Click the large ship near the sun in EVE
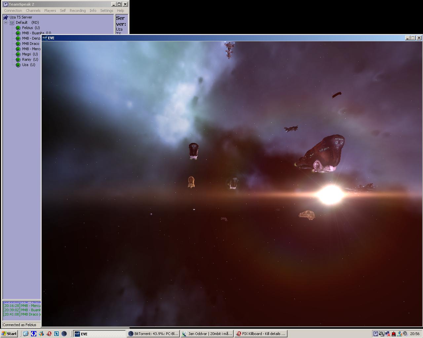This screenshot has width=423, height=338. click(x=320, y=153)
